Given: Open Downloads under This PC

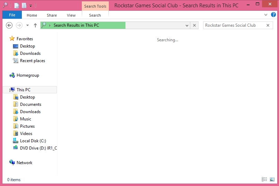Looking at the screenshot, I should [x=30, y=111].
